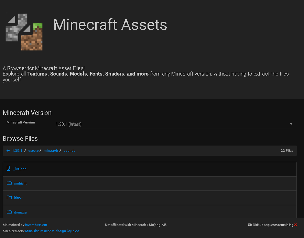This screenshot has width=304, height=238.
Task: Dismiss the GitHub requests notice with the red X
Action: 295,225
